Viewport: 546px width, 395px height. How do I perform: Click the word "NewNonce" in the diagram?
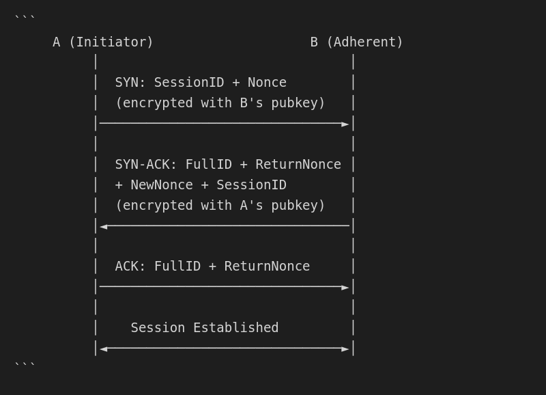(x=162, y=185)
